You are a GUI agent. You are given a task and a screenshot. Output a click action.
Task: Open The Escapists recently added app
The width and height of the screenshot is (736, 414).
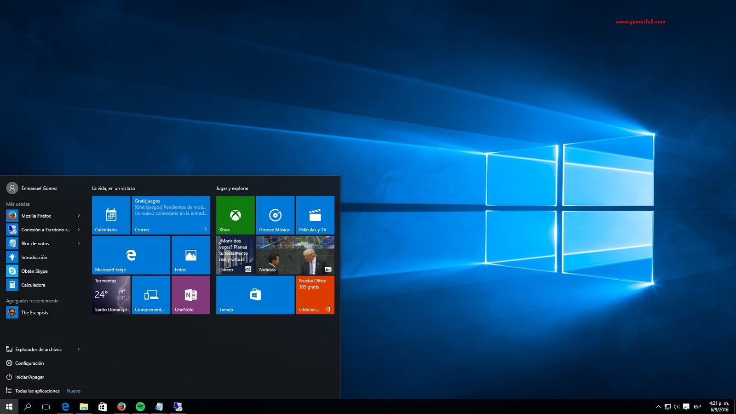coord(44,312)
